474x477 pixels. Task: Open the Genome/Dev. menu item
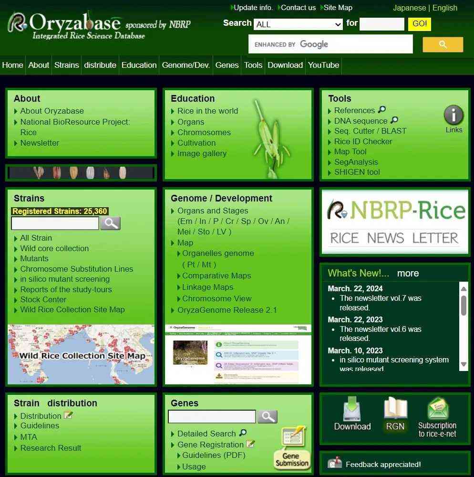pyautogui.click(x=185, y=65)
